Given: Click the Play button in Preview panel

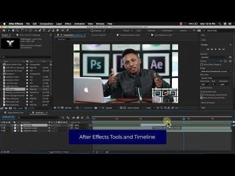Looking at the screenshot, I should (x=215, y=49).
